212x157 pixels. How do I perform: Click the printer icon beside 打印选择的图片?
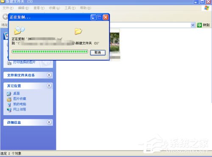[9, 63]
